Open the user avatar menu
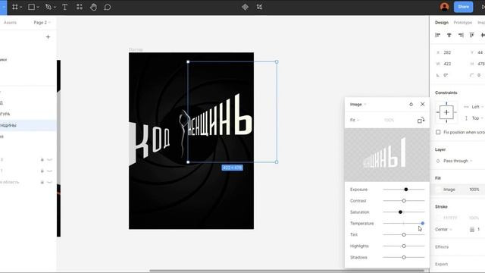The width and height of the screenshot is (485, 273). 445,7
